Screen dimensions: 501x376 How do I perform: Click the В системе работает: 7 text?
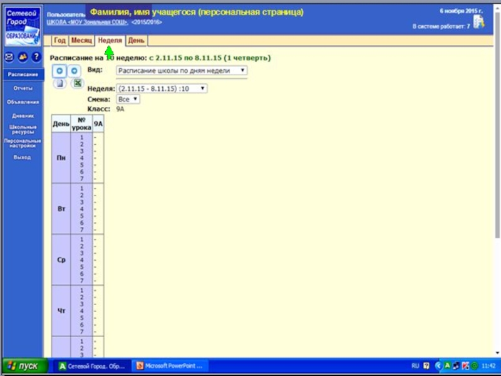(441, 26)
